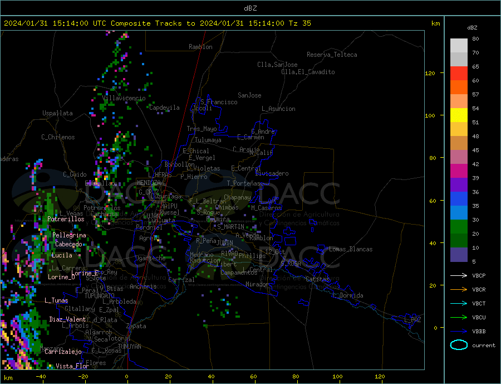The image size is (501, 384).
Task: Click the 100 tick on bottom axis
Action: pos(337,376)
